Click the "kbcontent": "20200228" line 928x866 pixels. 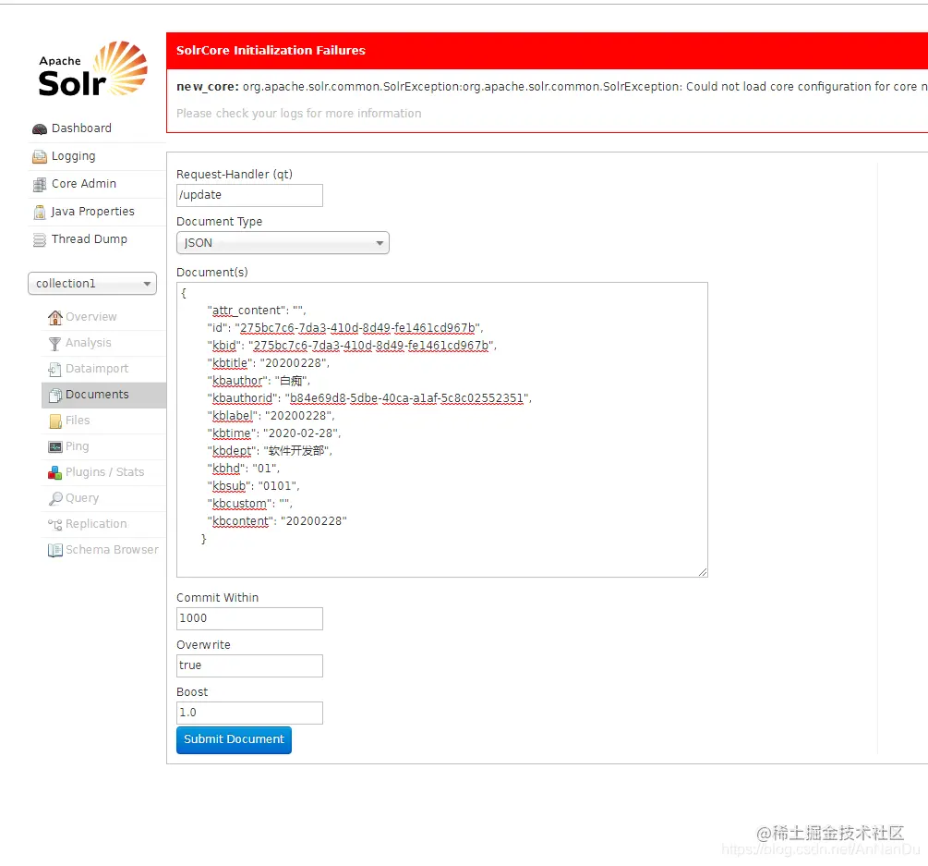[x=277, y=521]
